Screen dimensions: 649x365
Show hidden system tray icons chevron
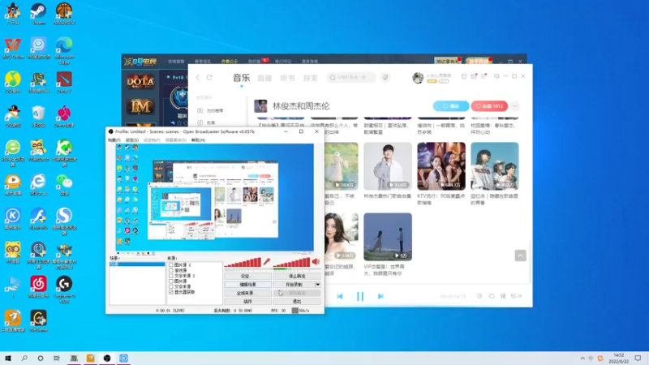tap(582, 359)
